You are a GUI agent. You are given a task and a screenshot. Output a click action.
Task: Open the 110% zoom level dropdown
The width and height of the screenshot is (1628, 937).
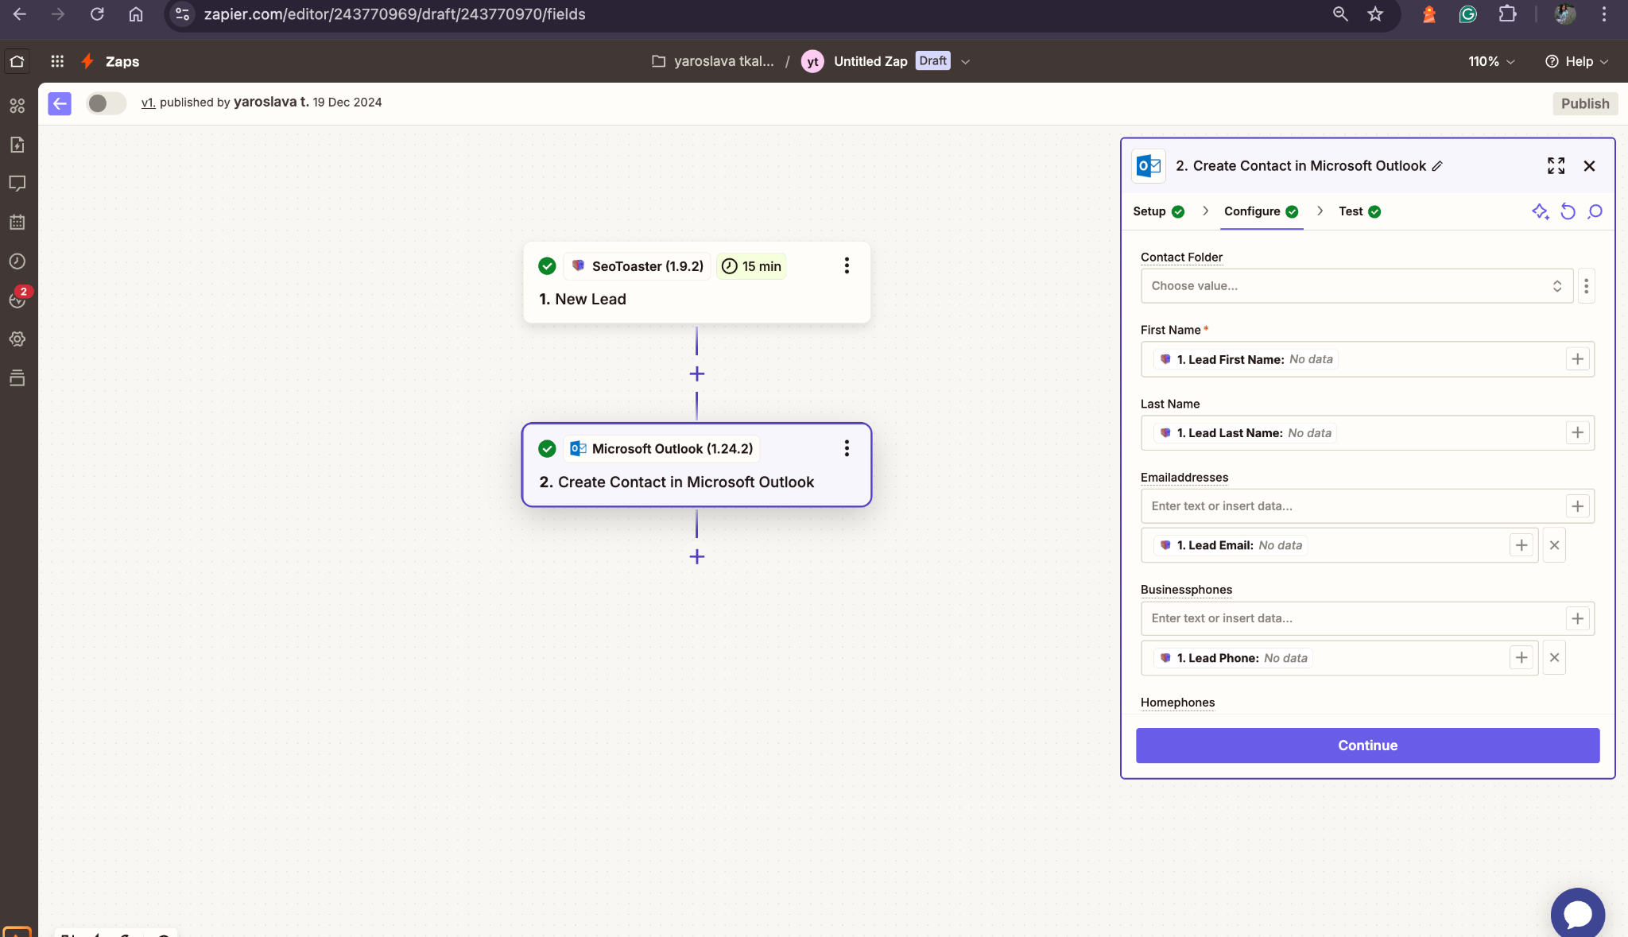(x=1491, y=61)
